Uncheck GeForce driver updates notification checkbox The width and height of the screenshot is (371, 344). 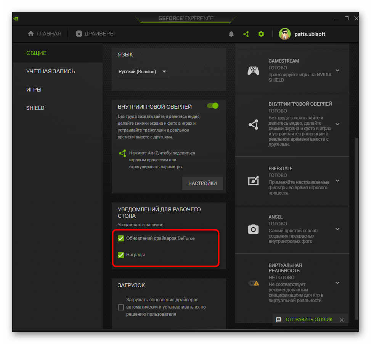[x=121, y=238]
